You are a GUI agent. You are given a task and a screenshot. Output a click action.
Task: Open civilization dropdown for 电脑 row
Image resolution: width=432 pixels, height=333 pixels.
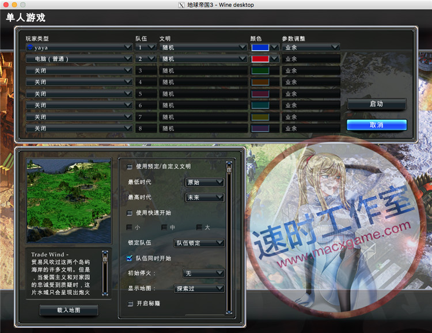203,59
